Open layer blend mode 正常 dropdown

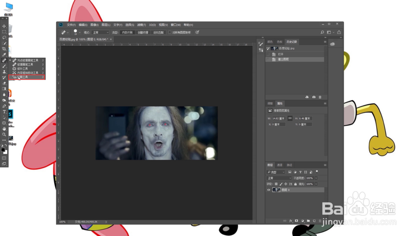pos(279,178)
